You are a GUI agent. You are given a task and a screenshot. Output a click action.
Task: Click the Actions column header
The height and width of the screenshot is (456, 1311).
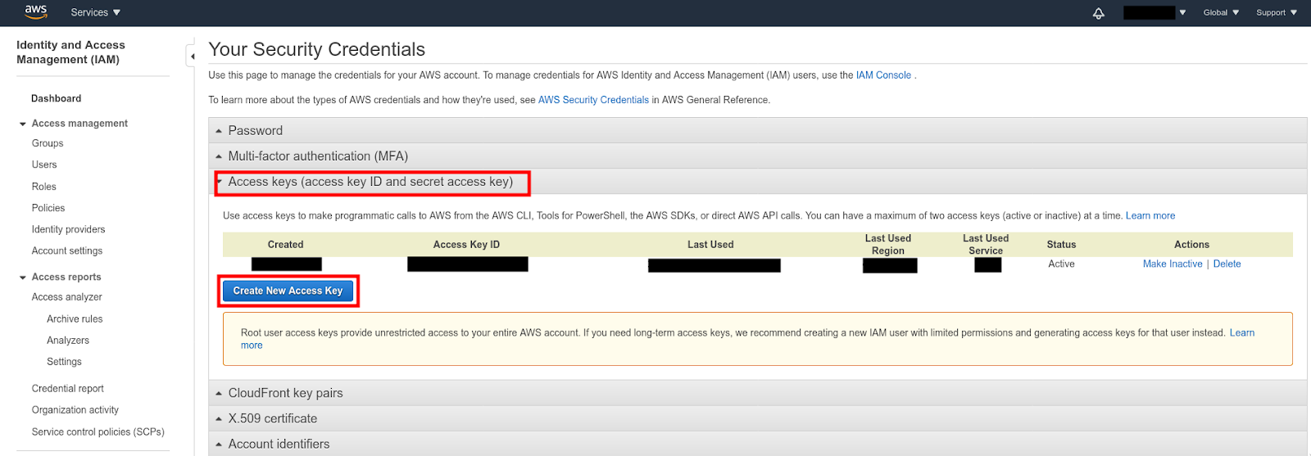1191,245
